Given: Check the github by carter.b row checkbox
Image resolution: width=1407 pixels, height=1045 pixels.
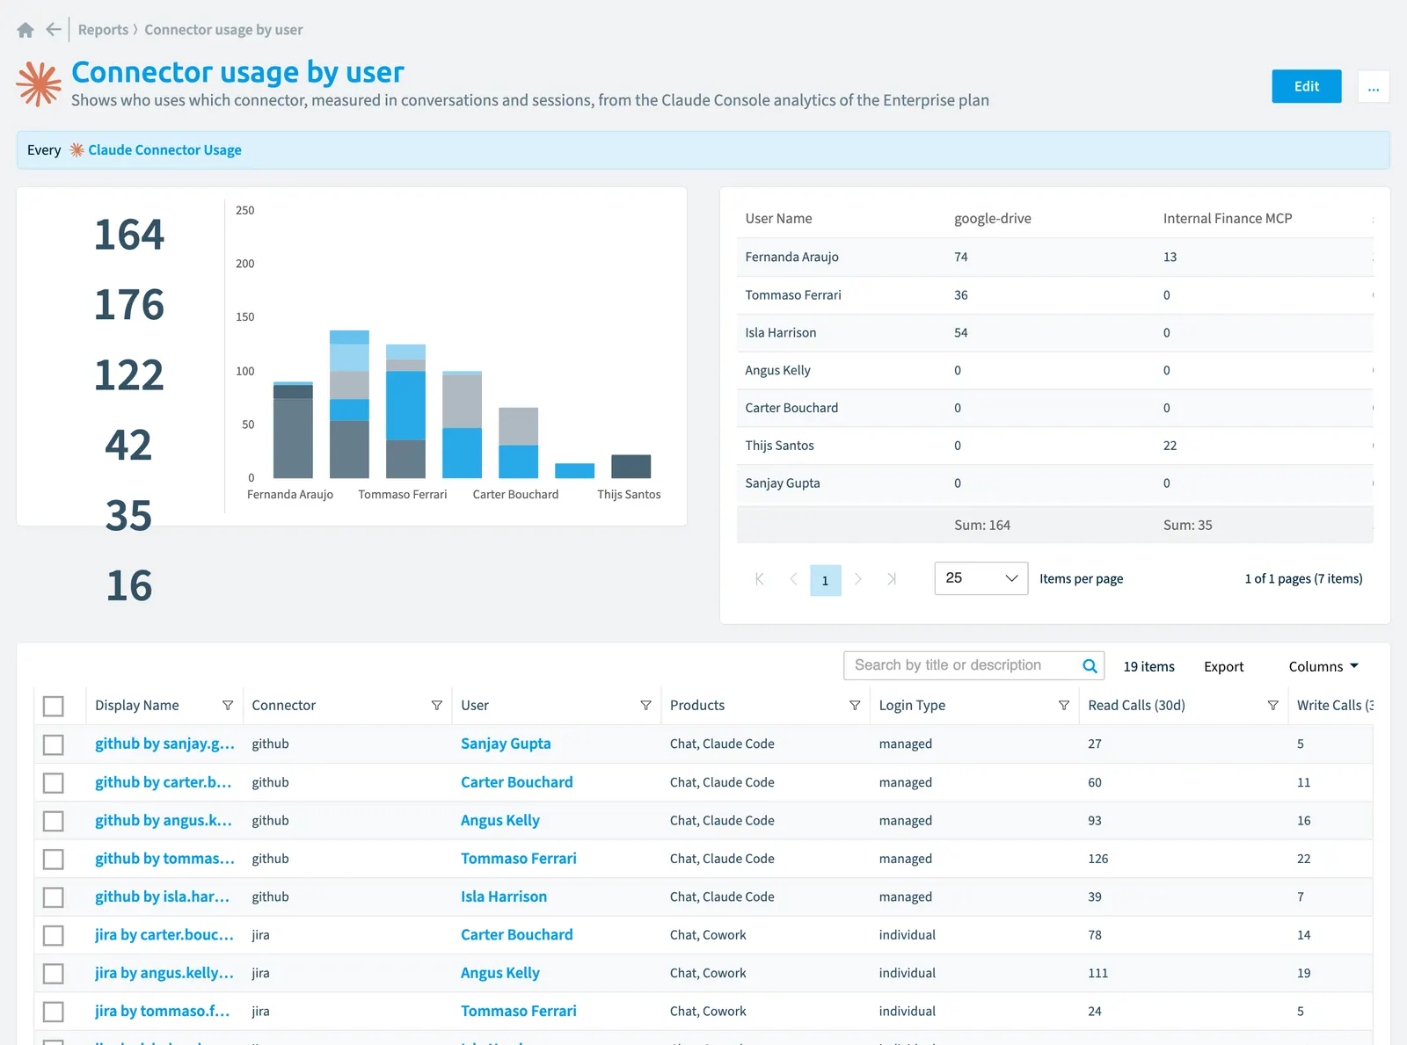Looking at the screenshot, I should [x=54, y=783].
